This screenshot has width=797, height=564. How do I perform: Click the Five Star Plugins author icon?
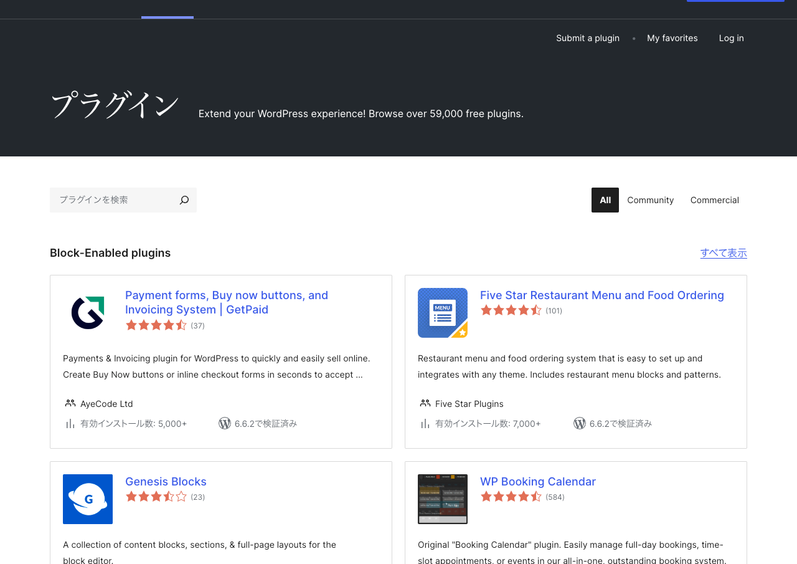pos(425,403)
